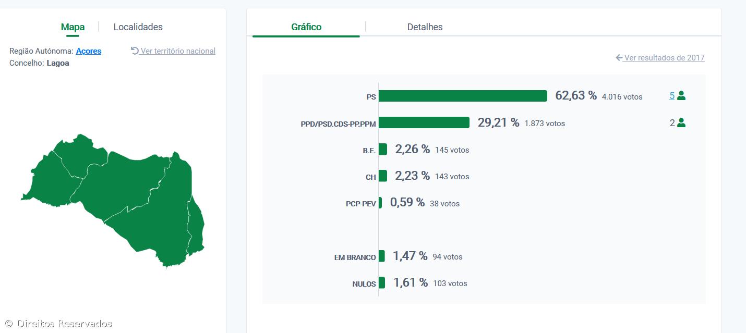Click the Ver território nacional link
Screen dimensions: 746x333
(178, 51)
